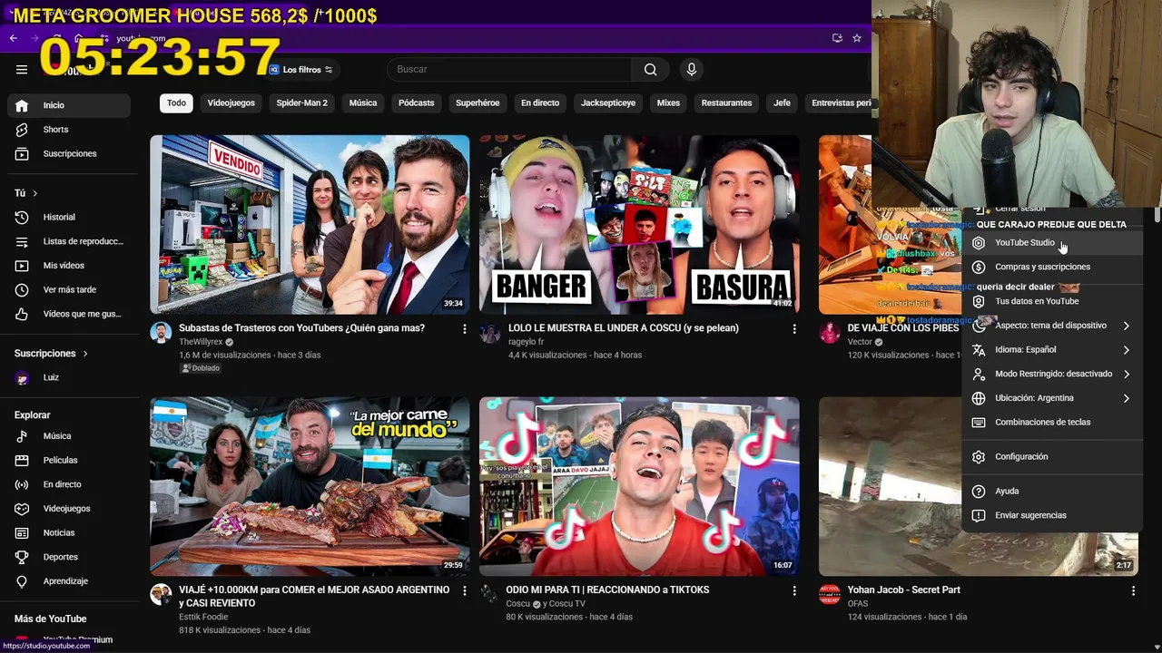The width and height of the screenshot is (1162, 653).
Task: Open Combinaciones de teclas menu item
Action: tap(1051, 423)
